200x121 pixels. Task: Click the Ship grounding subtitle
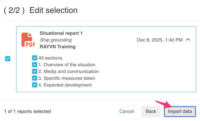click(56, 40)
